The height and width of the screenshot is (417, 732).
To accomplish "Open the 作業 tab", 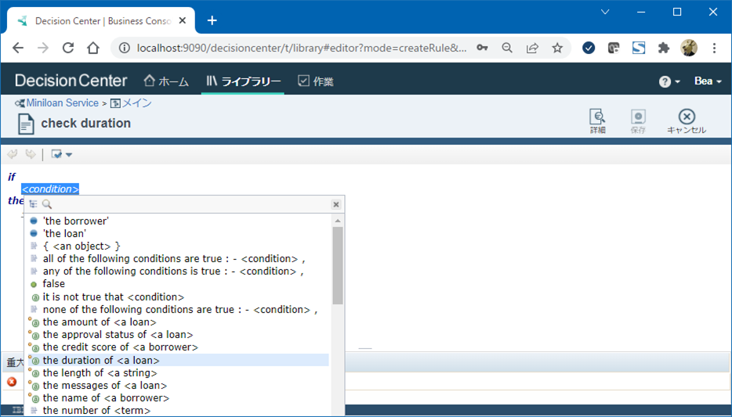I will (316, 81).
